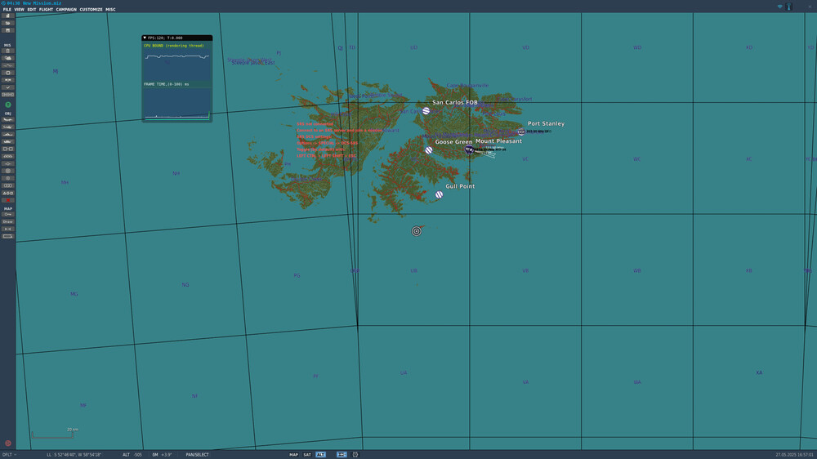The width and height of the screenshot is (817, 459).
Task: Toggle the ALT map mode button
Action: coord(320,455)
